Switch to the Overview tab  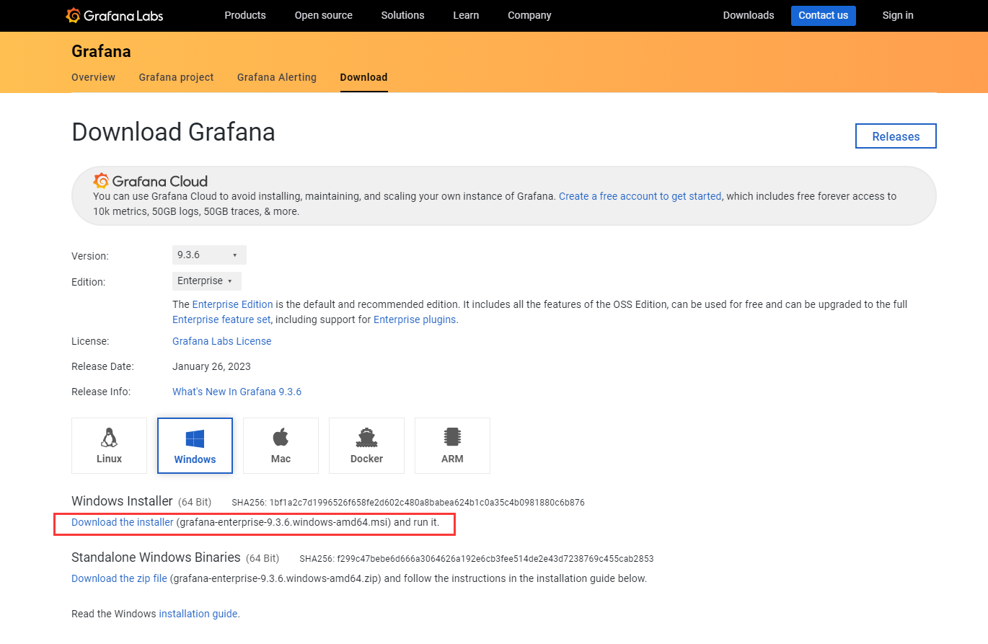click(93, 77)
